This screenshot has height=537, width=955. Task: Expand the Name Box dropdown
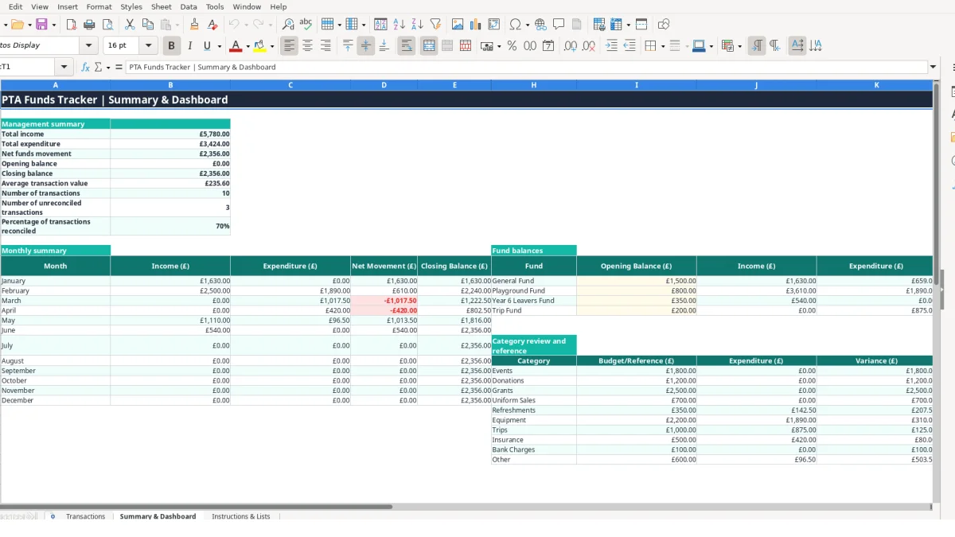click(64, 68)
